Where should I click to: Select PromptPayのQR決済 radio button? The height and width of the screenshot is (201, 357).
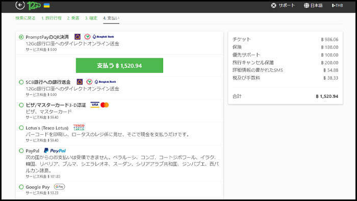[x=21, y=37]
